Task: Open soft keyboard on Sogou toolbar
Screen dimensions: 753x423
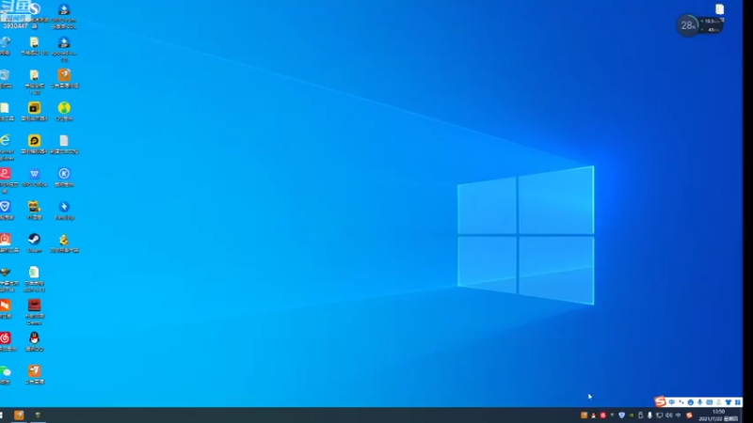Action: pyautogui.click(x=710, y=402)
